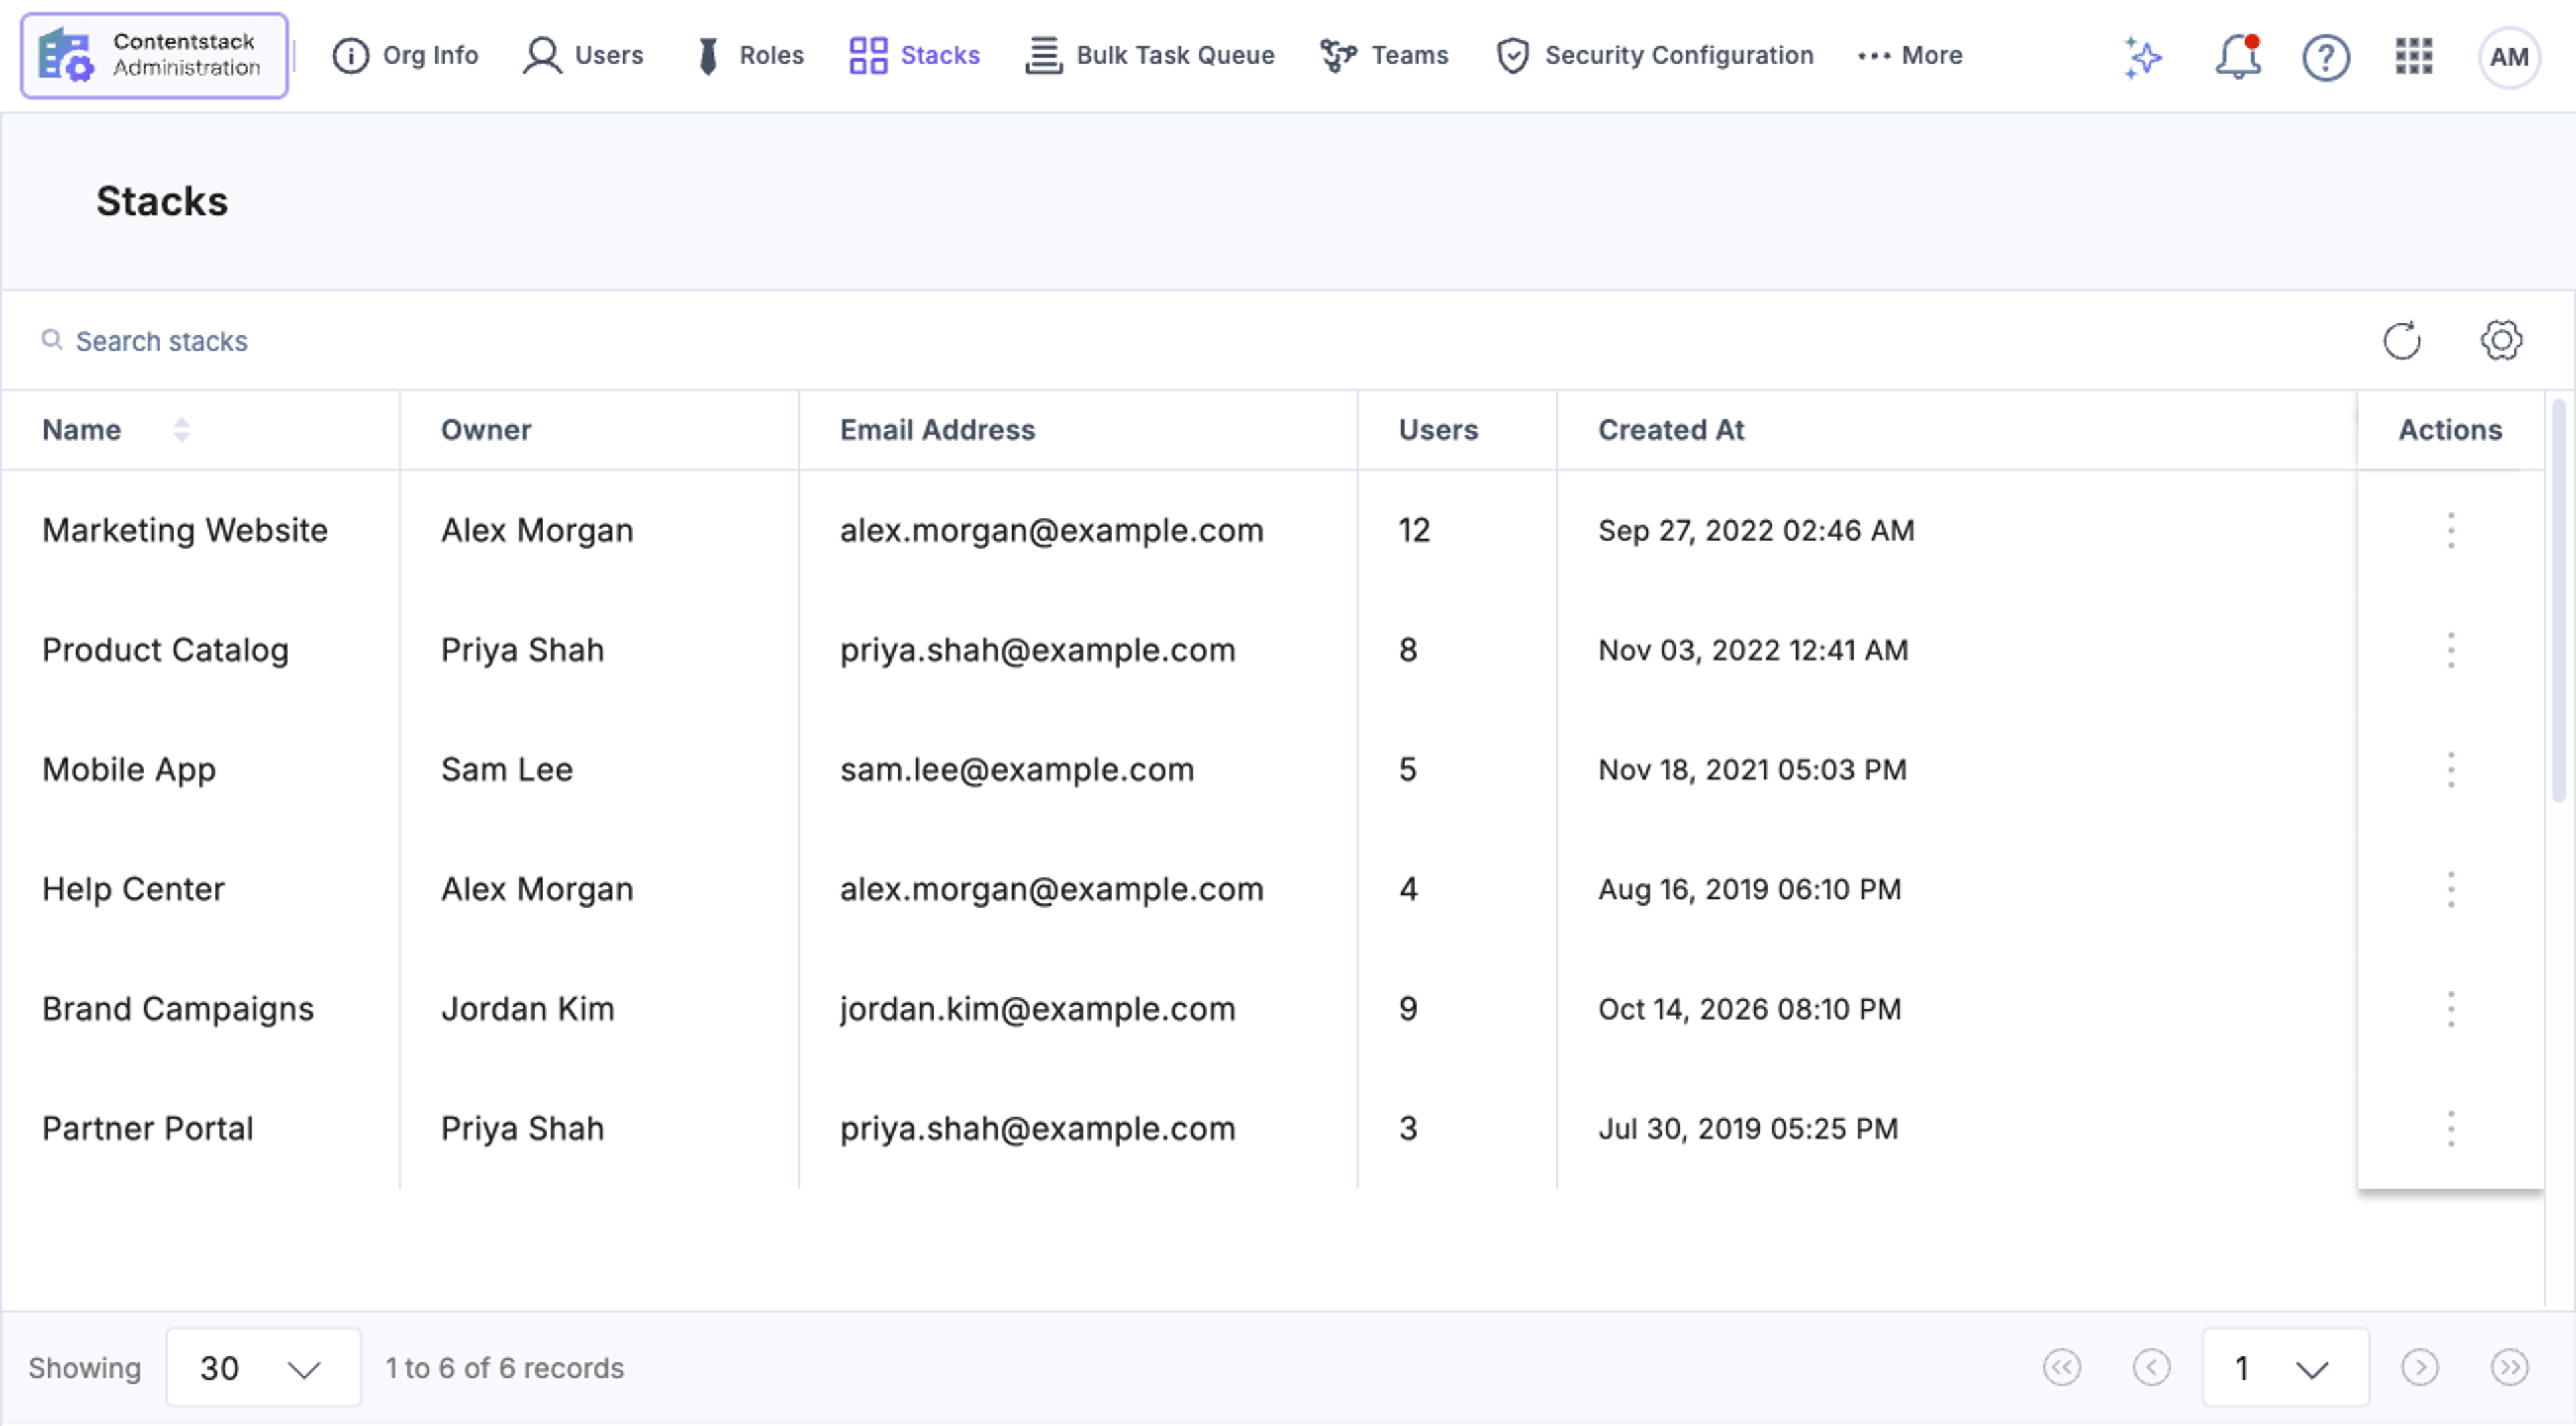
Task: Open the Teams tab
Action: pyautogui.click(x=1383, y=55)
